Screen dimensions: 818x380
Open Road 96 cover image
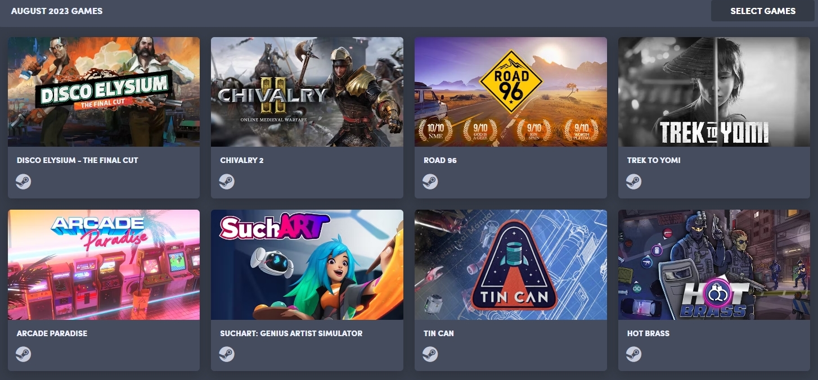click(x=511, y=92)
